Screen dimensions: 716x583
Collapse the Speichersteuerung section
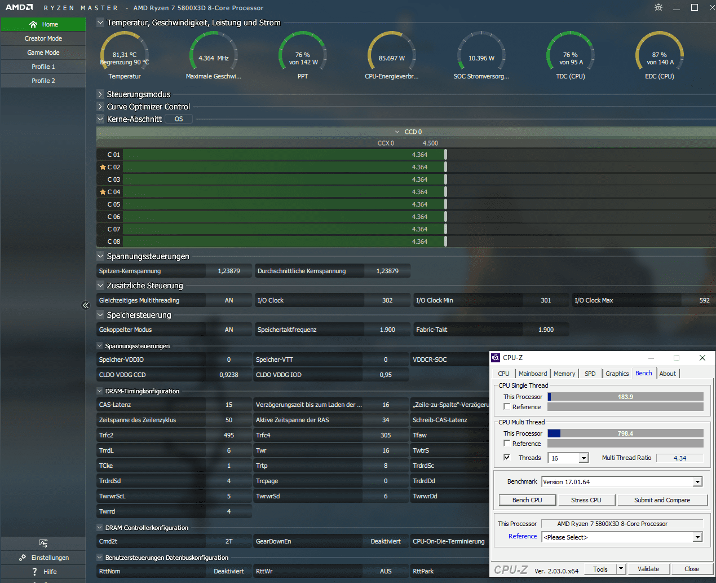tap(100, 315)
